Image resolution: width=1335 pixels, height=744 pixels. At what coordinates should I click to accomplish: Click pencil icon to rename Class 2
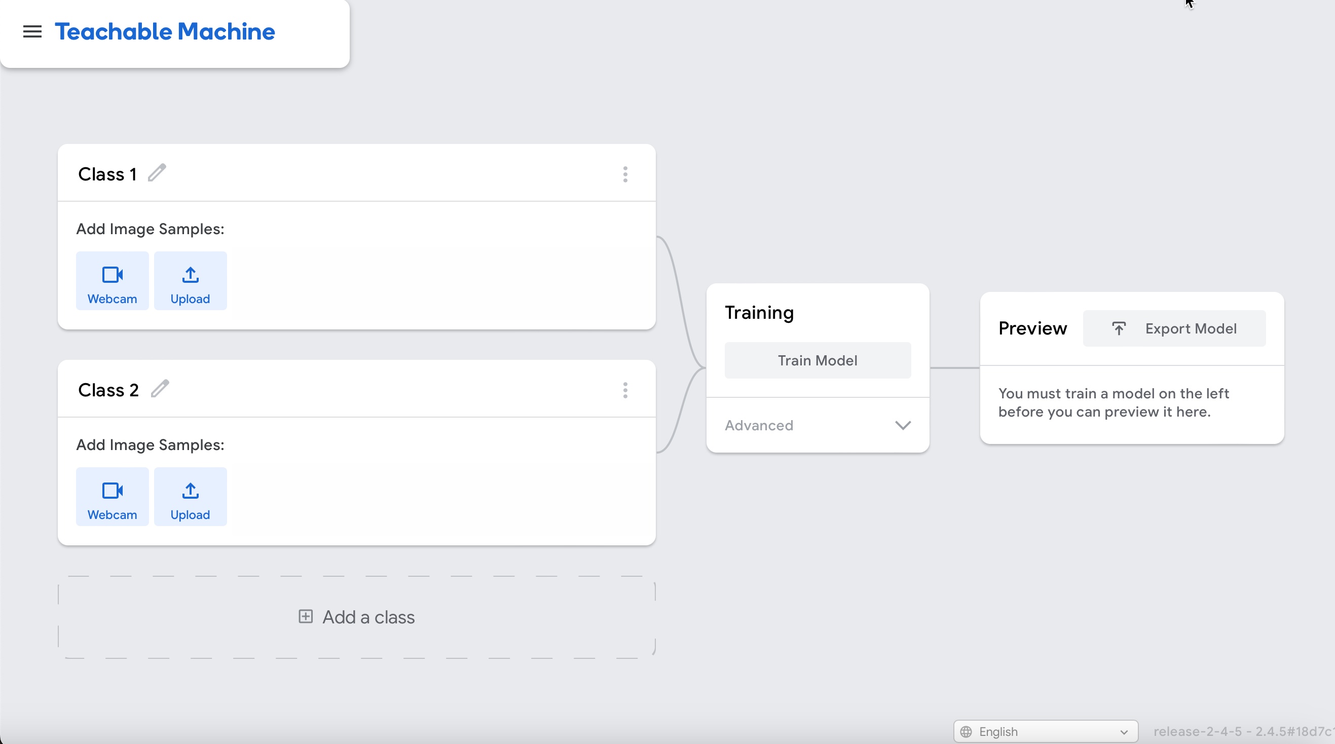click(160, 389)
